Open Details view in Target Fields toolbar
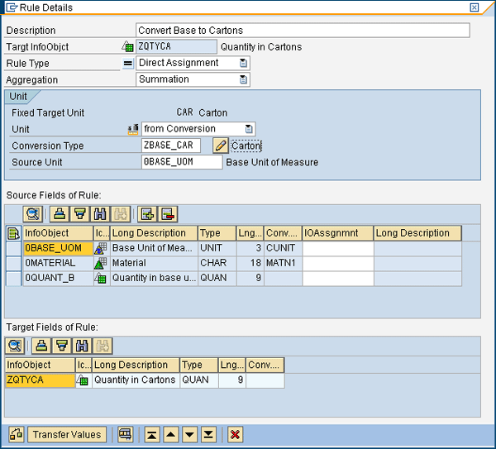 [x=15, y=346]
